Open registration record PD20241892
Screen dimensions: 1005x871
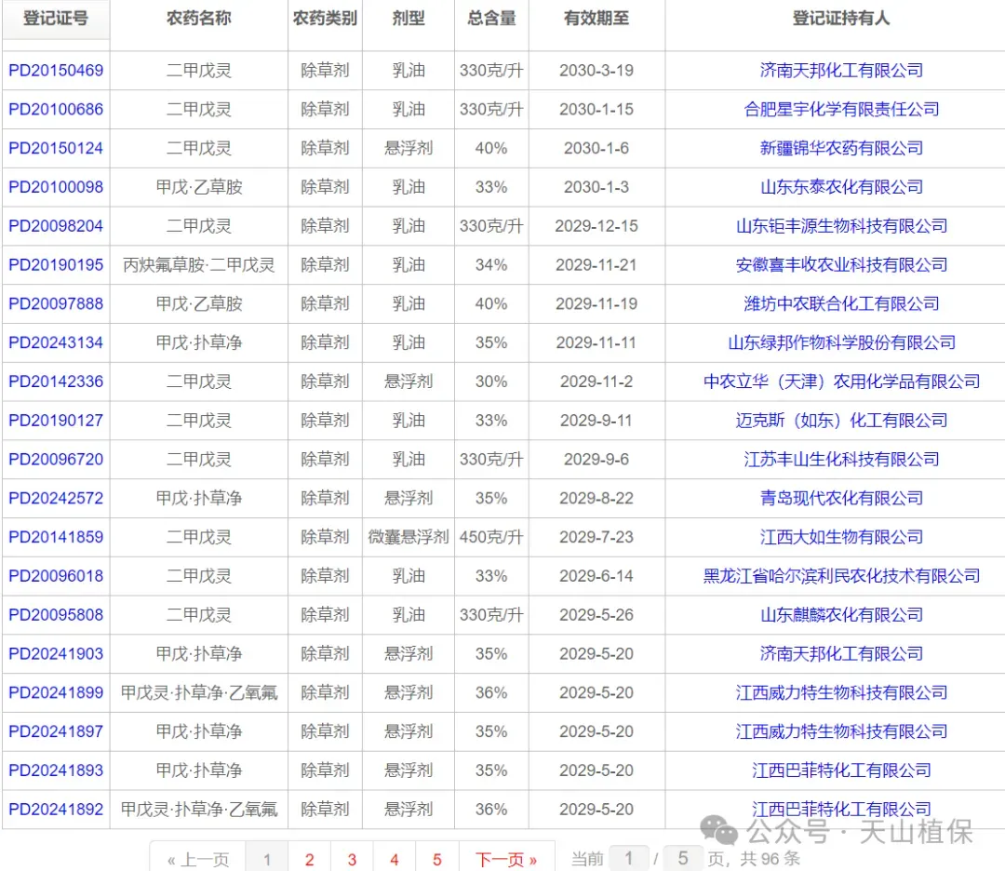[x=57, y=810]
